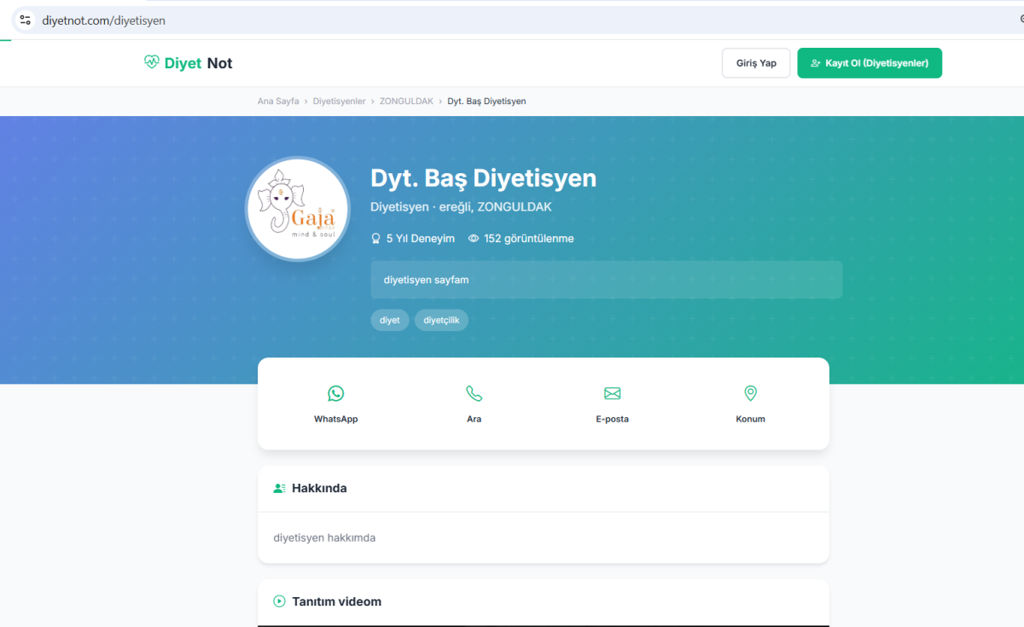Click the Ara phone icon
Viewport: 1024px width, 627px height.
tap(474, 393)
